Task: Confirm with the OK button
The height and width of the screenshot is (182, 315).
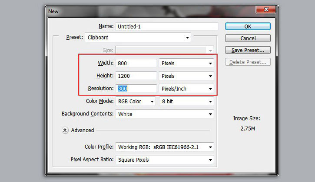Action: 248,26
